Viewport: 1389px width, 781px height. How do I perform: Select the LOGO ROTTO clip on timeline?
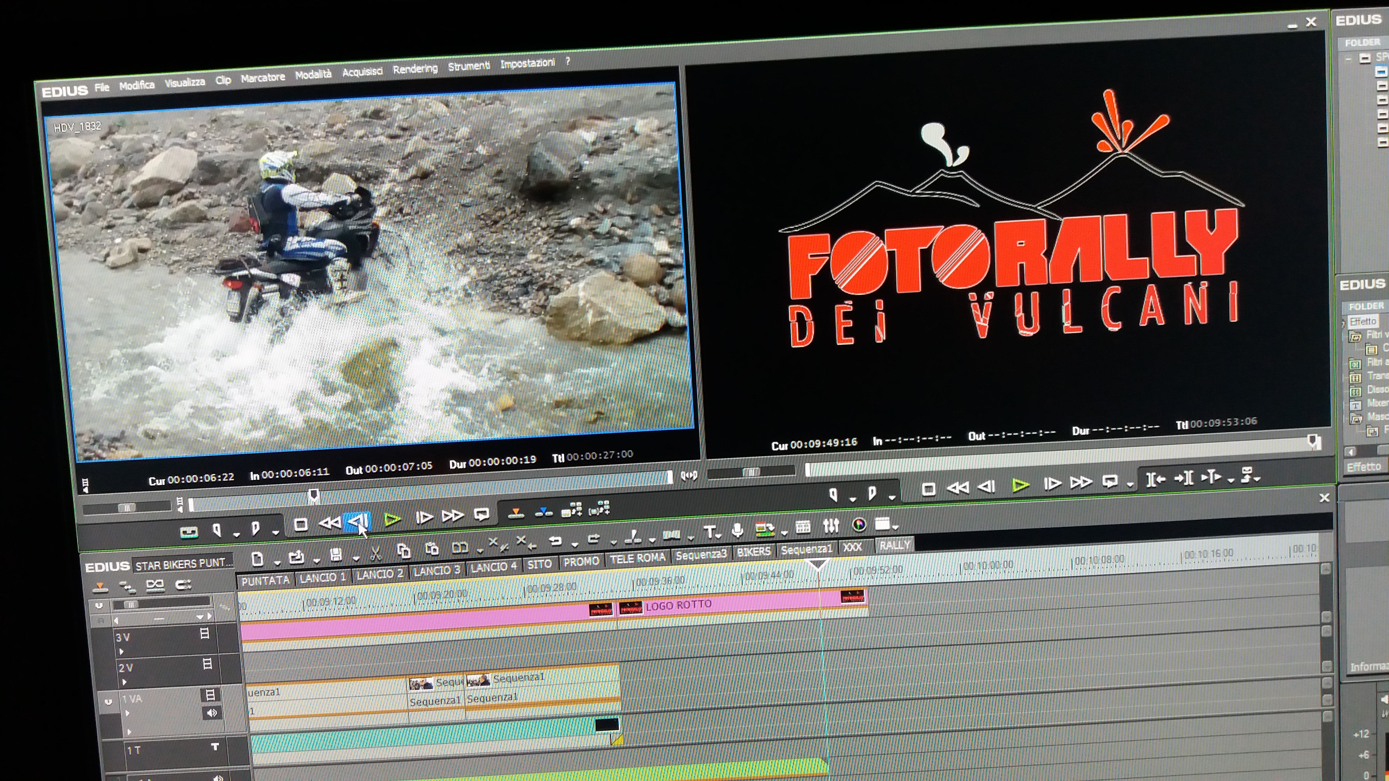(743, 605)
